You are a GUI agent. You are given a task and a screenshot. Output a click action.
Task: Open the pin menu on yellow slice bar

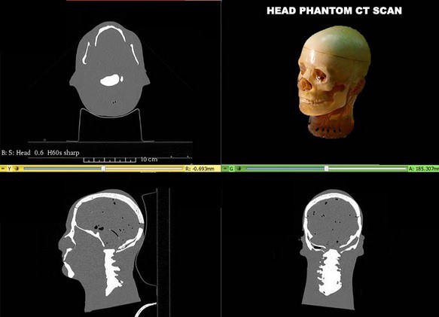pyautogui.click(x=3, y=169)
